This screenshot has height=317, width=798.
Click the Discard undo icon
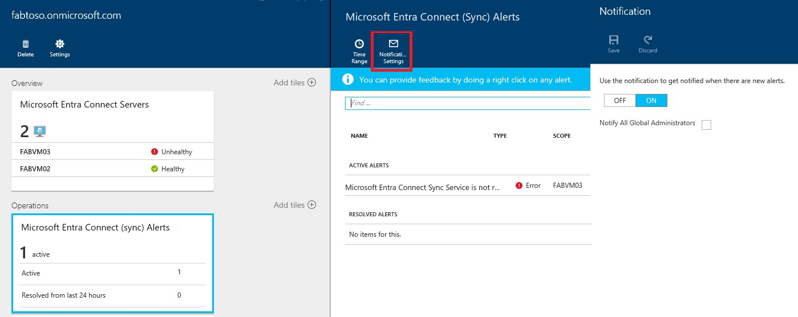[x=647, y=40]
